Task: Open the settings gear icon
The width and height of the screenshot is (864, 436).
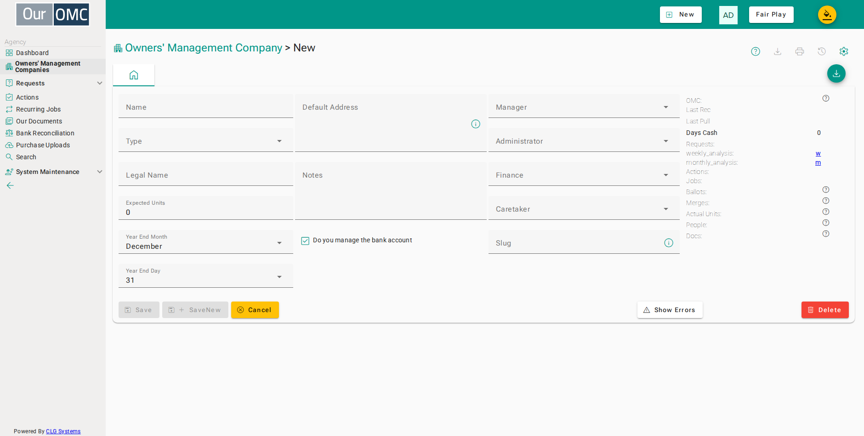Action: pyautogui.click(x=844, y=51)
